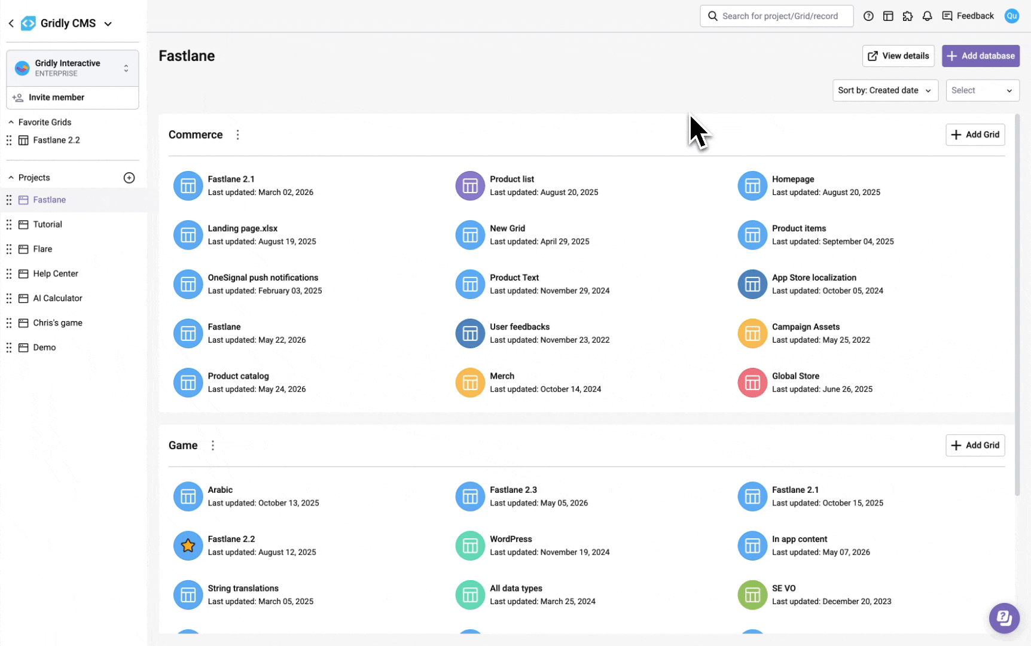Open Gridly Interactive workspace switcher

[x=72, y=68]
